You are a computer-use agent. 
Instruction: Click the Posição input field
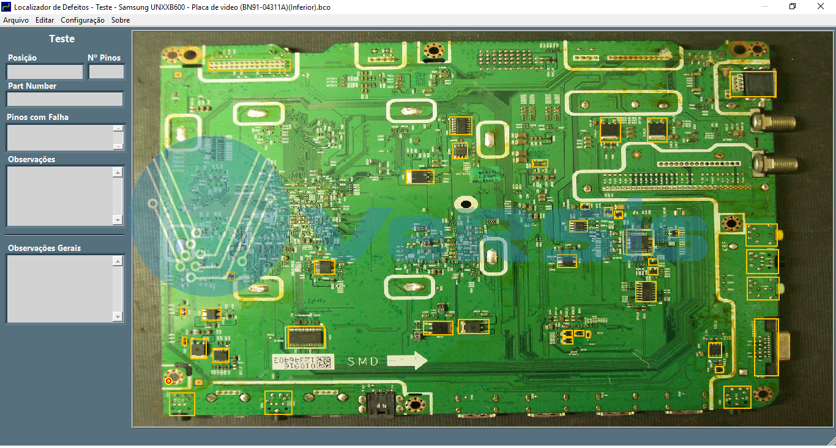pyautogui.click(x=45, y=72)
